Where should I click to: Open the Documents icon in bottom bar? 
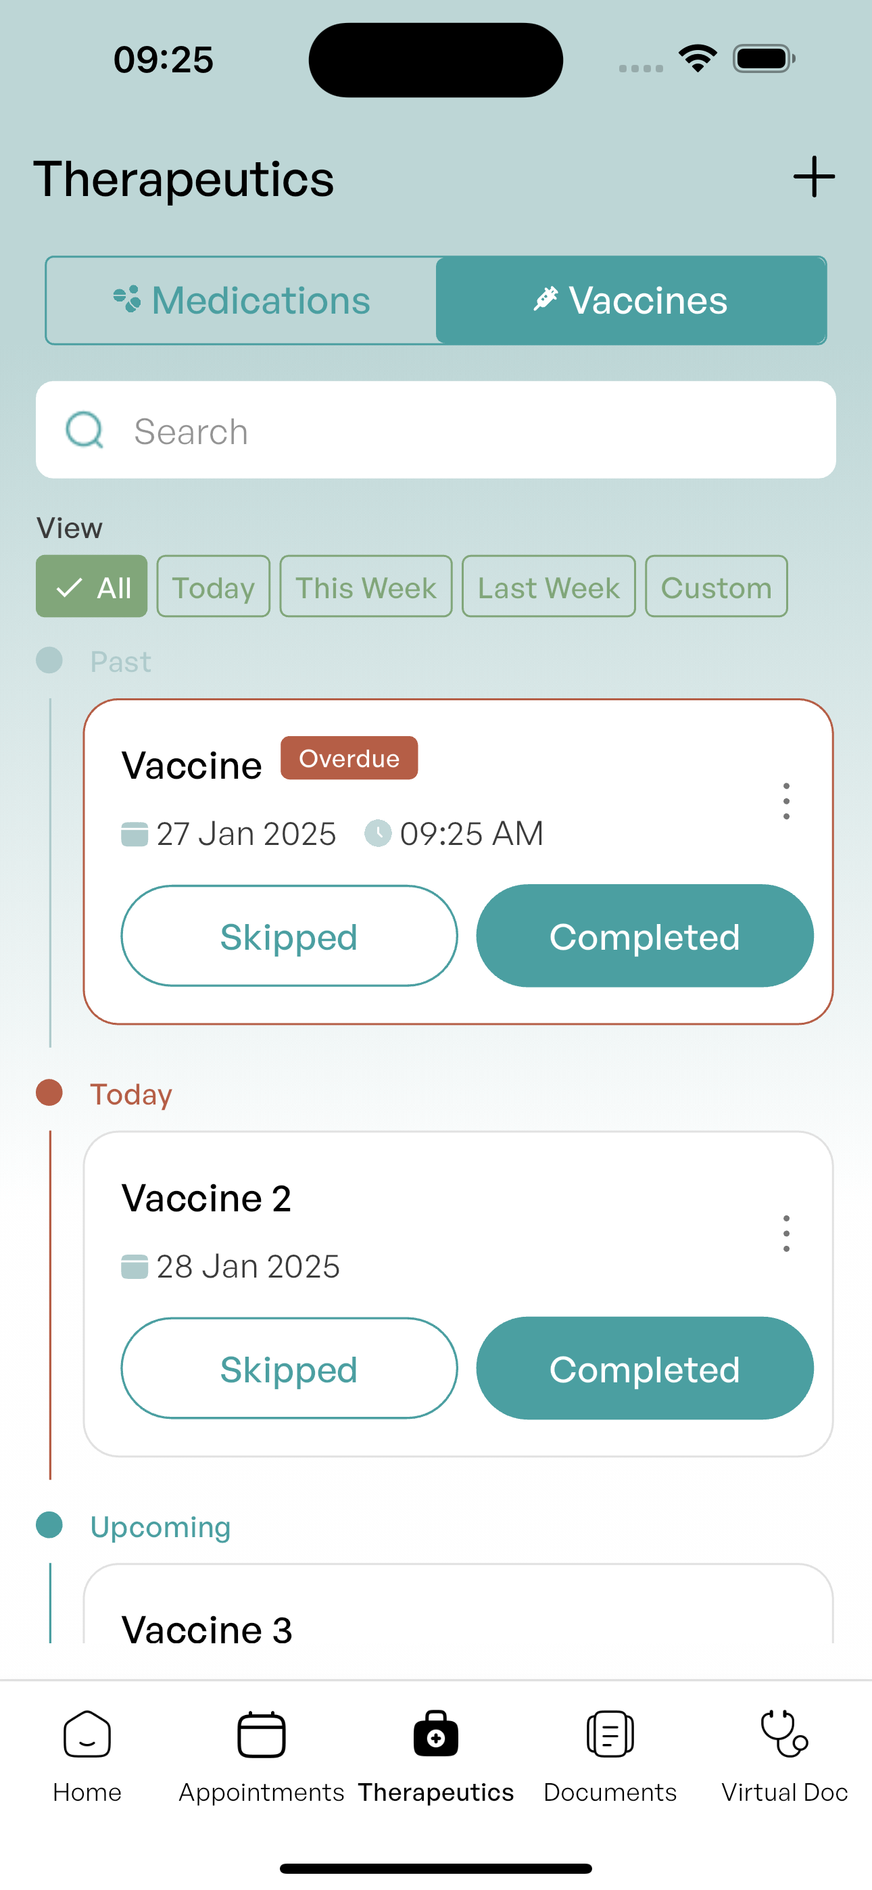click(x=610, y=1735)
